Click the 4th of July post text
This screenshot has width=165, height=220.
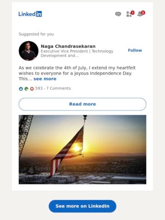pos(77,73)
